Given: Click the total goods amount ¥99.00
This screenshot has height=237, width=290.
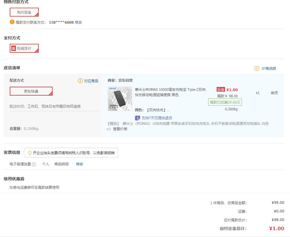Looking at the screenshot, I should [278, 203].
